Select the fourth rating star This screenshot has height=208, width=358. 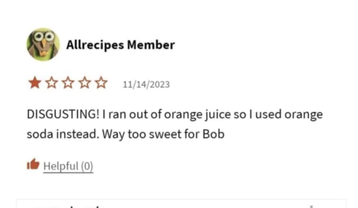point(85,83)
